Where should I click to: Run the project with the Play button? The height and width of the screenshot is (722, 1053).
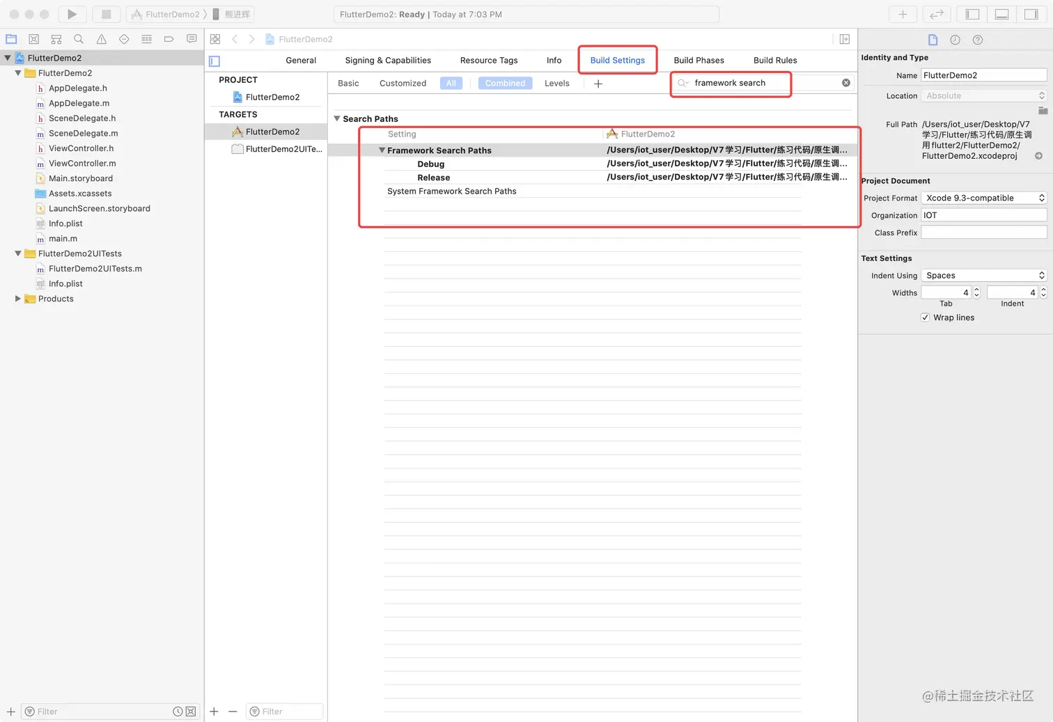[72, 14]
